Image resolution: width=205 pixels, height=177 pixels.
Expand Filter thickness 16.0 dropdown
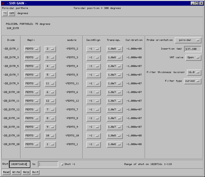click(194, 73)
